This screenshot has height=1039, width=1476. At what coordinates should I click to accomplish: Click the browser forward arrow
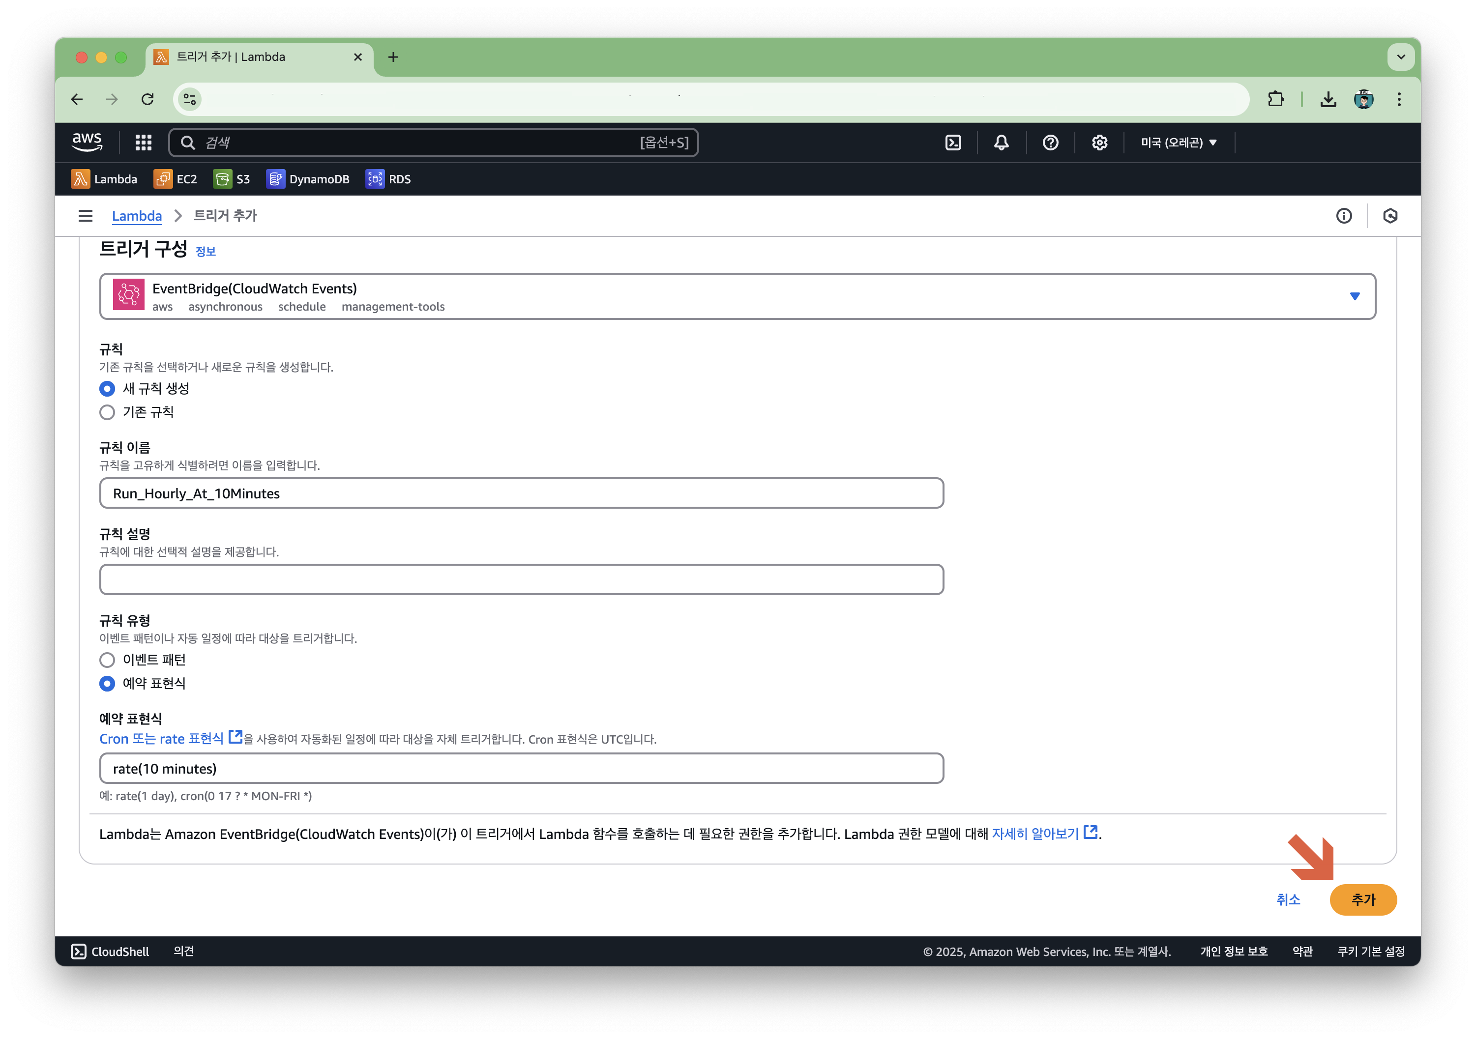click(x=112, y=99)
